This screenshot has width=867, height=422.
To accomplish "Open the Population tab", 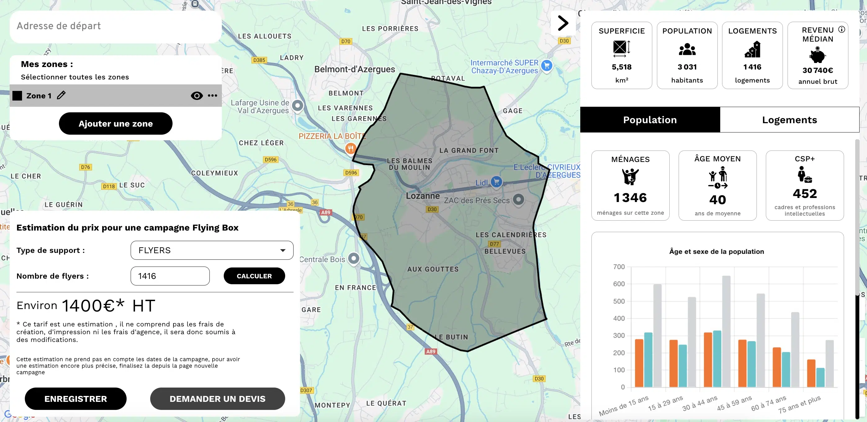I will 649,119.
